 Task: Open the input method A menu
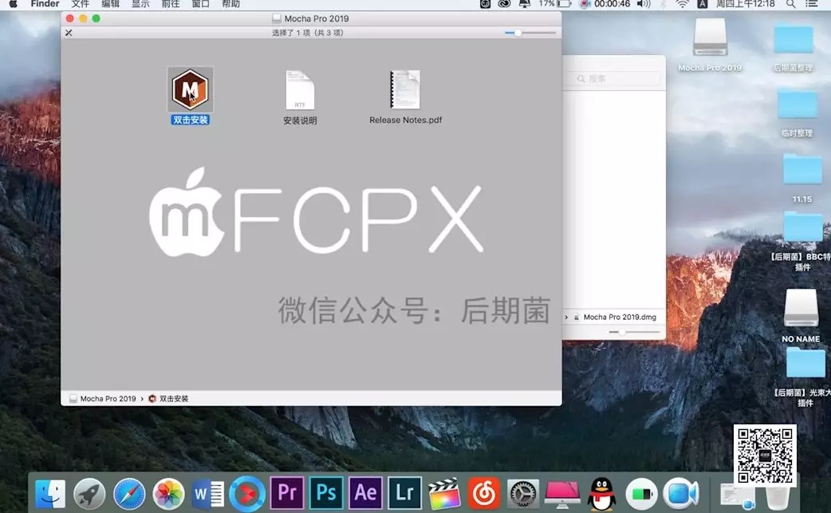click(703, 4)
